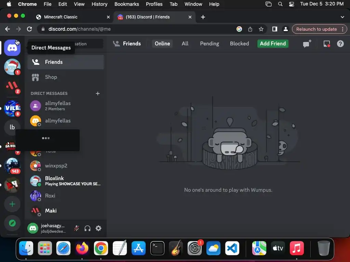Open Discord home Direct Messages icon

pyautogui.click(x=12, y=47)
